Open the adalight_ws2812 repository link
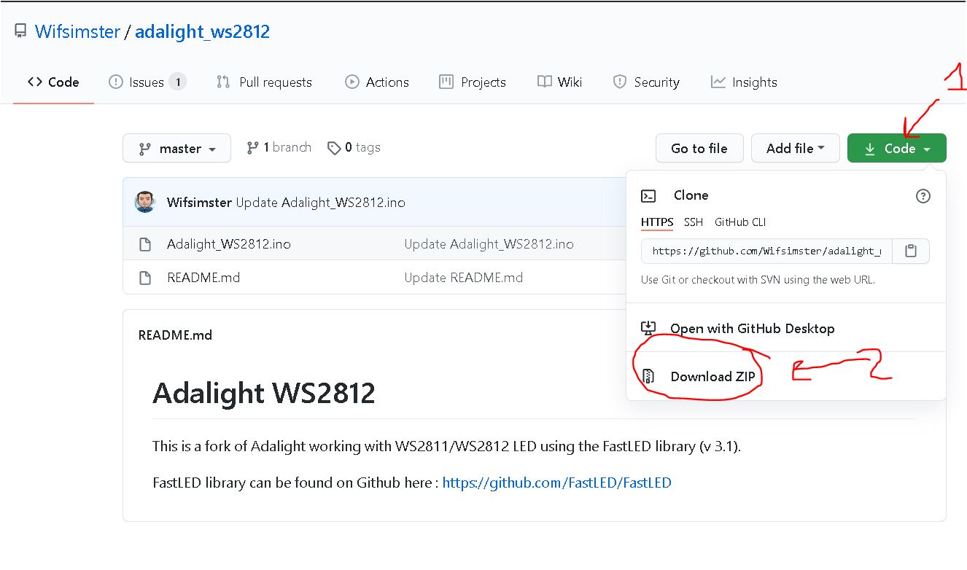Screen dimensions: 967x570 coord(202,31)
